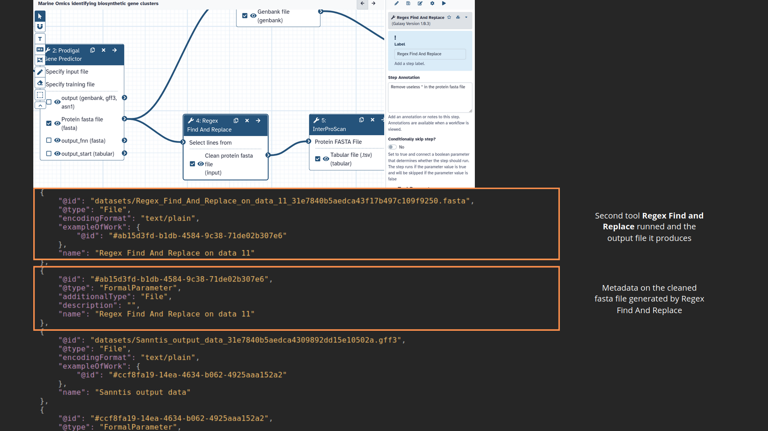This screenshot has width=768, height=431.
Task: Toggle visibility of output_start output
Action: click(x=57, y=154)
